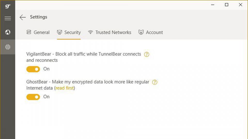
Task: Switch to the Trusted Networks tab
Action: 113,32
